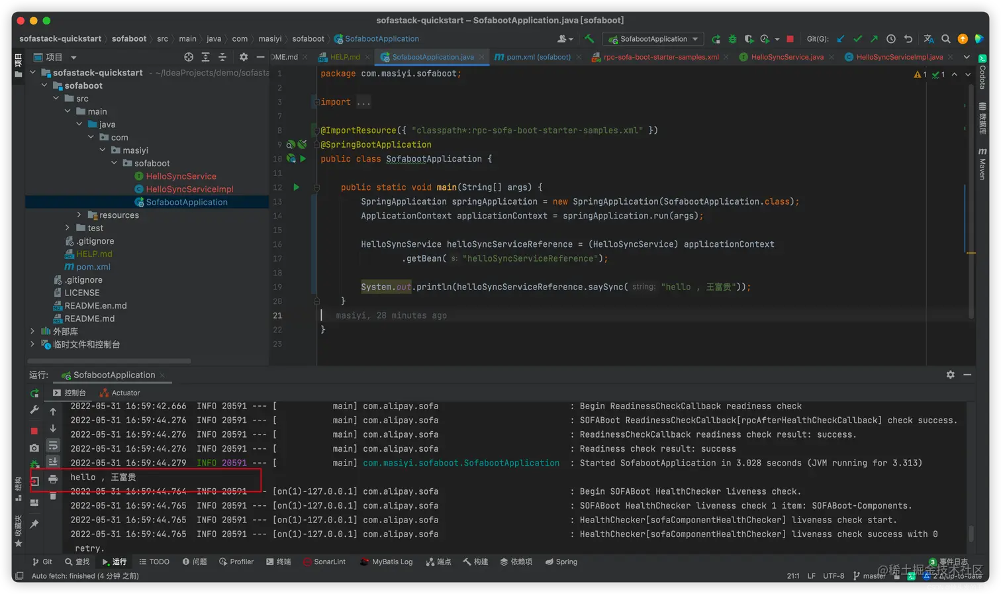Rerun application in Run panel

[34, 393]
